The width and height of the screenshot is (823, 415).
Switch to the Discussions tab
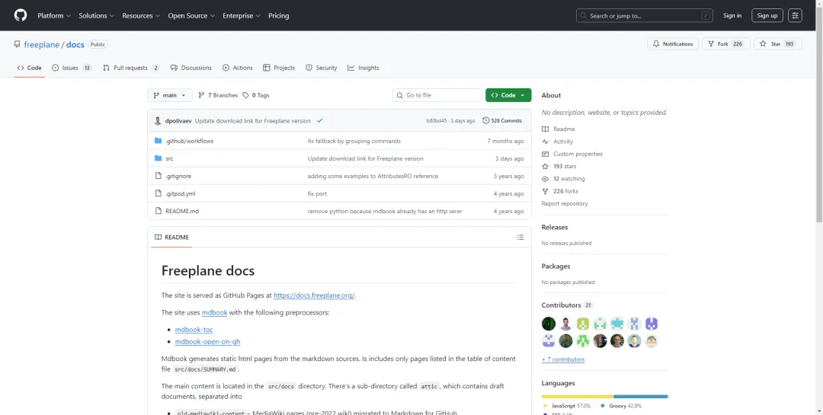point(191,68)
